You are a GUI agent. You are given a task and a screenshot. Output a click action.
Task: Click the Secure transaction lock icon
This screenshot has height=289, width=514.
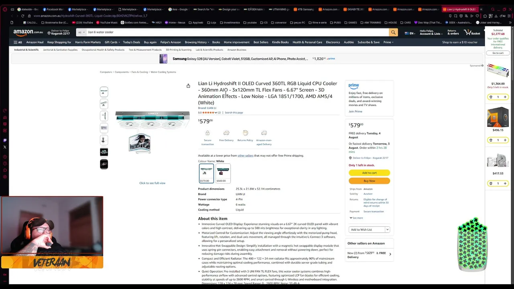pos(208,133)
